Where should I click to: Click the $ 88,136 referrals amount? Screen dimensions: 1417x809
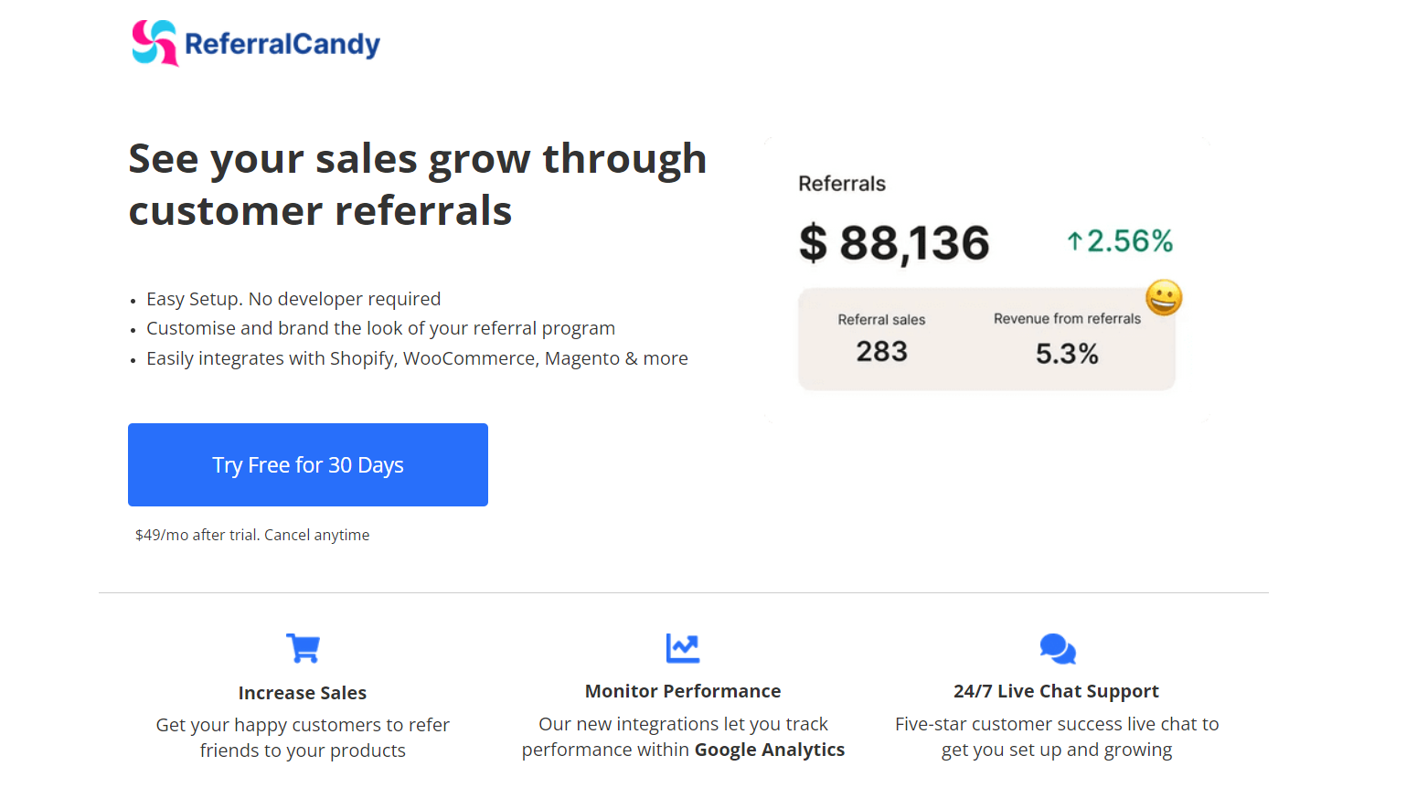click(x=894, y=243)
